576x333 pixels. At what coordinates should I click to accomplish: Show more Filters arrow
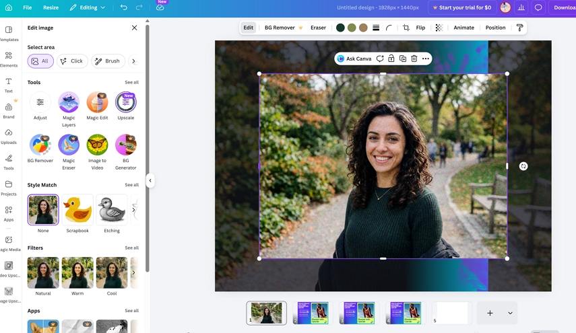coord(133,272)
